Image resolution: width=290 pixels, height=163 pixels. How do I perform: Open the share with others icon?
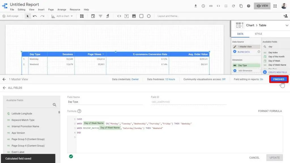[285, 16]
